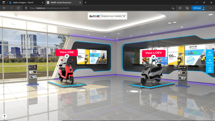
Task: Expand the Explore our models dropdown
Action: point(114,16)
